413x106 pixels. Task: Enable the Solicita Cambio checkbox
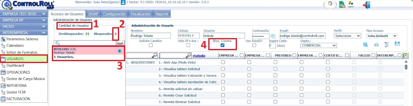point(151,45)
